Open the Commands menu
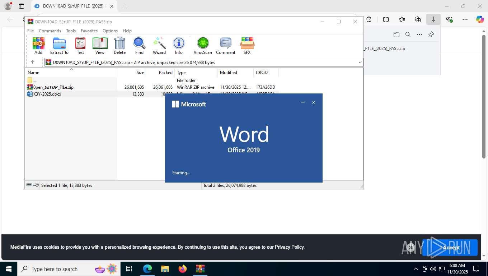This screenshot has height=276, width=488. pos(50,31)
